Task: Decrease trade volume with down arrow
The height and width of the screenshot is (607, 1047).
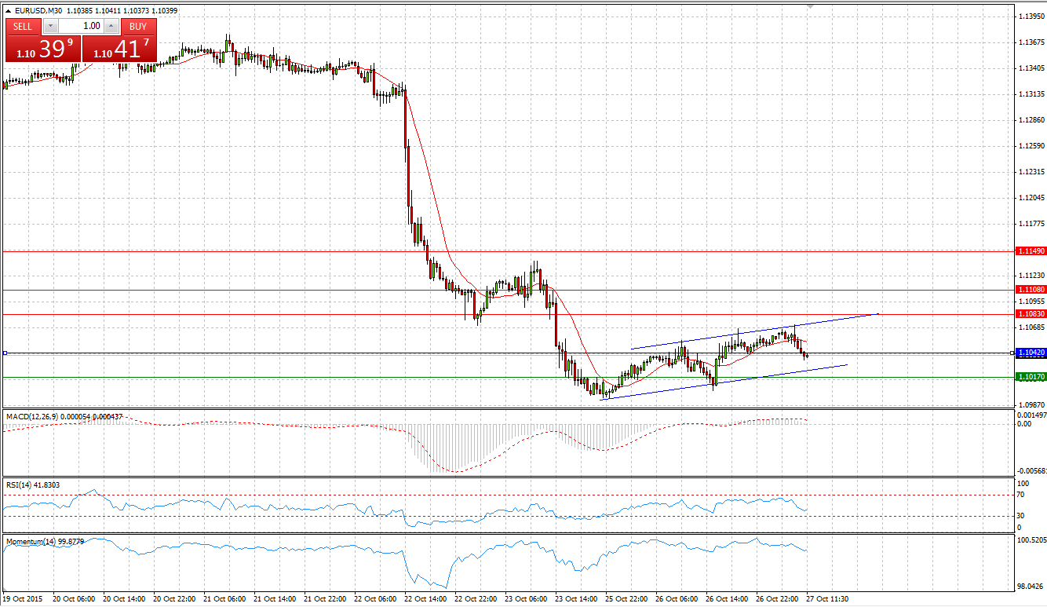Action: pos(51,26)
